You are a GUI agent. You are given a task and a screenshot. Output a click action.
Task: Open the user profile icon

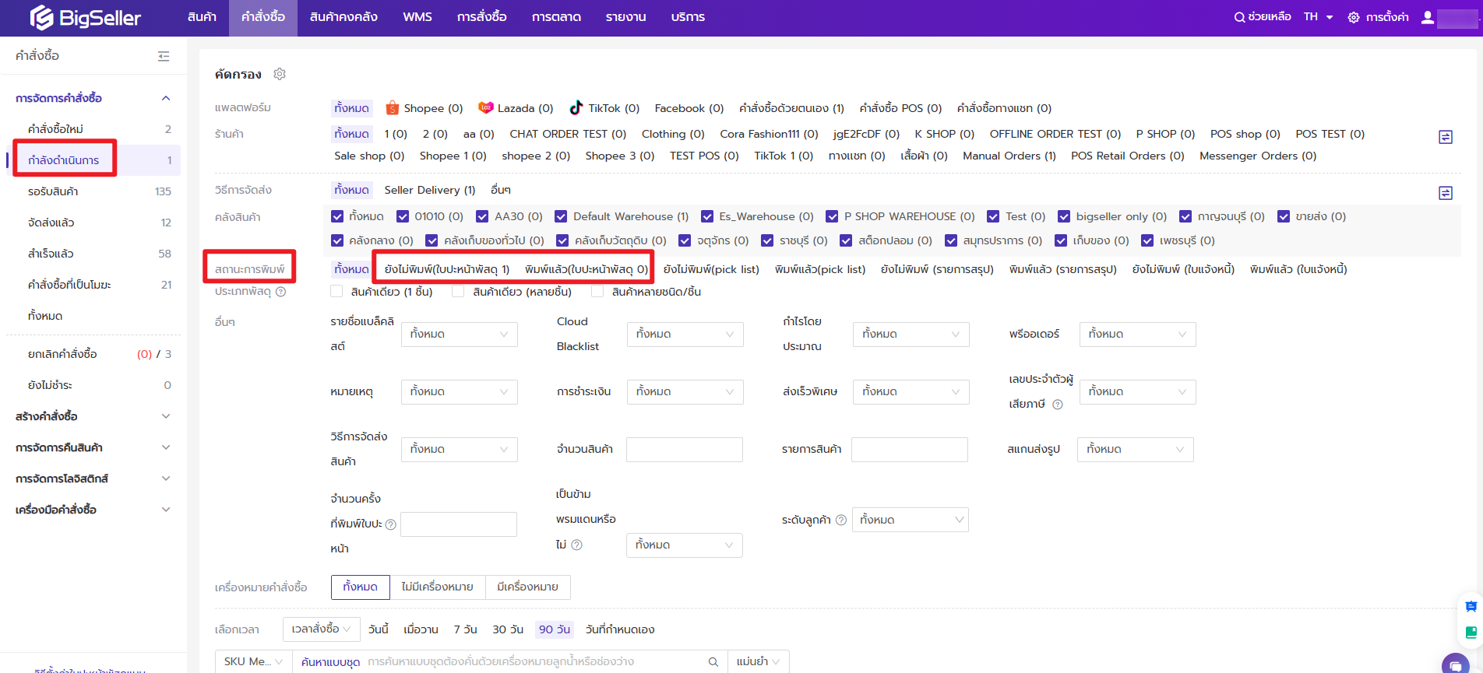tap(1428, 17)
